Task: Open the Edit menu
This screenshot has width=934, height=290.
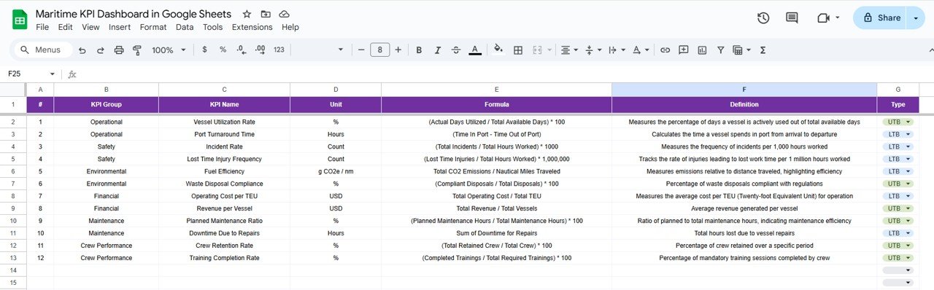Action: pos(65,27)
